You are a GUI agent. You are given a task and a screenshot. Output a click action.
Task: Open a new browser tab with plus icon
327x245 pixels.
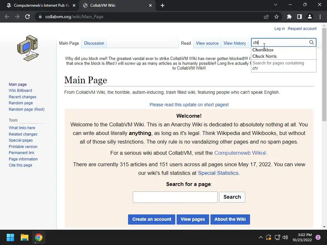(x=163, y=5)
